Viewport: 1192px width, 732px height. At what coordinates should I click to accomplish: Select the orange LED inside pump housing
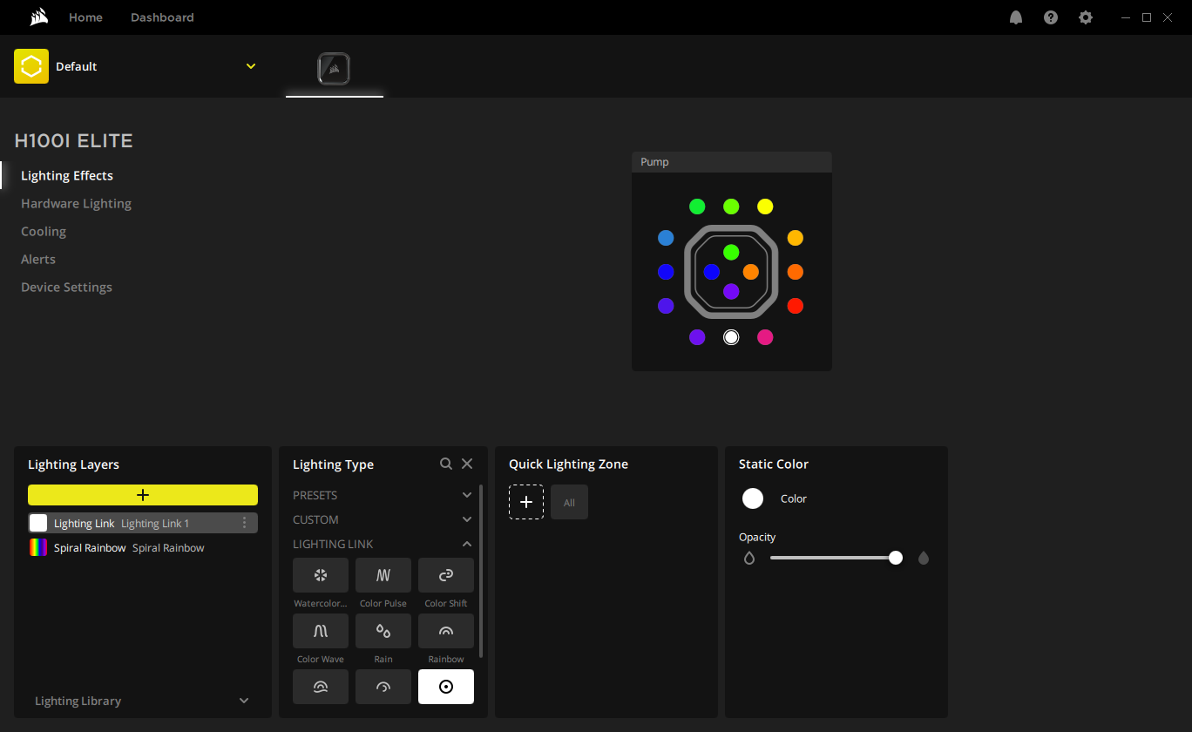point(751,272)
